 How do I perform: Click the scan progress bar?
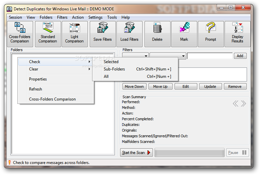[x=189, y=152]
